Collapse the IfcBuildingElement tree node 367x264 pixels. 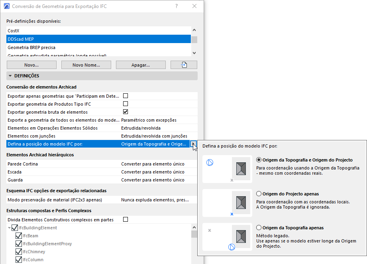(9, 228)
